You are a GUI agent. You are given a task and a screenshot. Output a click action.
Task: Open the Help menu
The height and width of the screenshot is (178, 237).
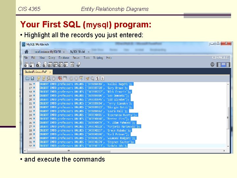(109, 58)
